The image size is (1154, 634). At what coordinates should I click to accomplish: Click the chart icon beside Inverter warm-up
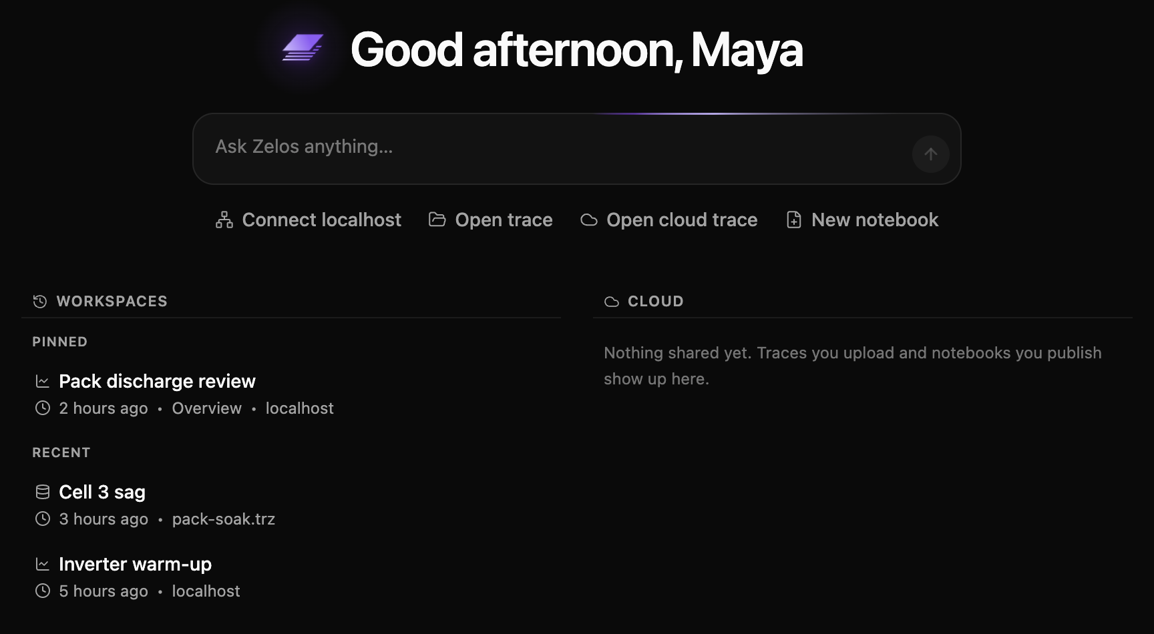[x=42, y=564]
